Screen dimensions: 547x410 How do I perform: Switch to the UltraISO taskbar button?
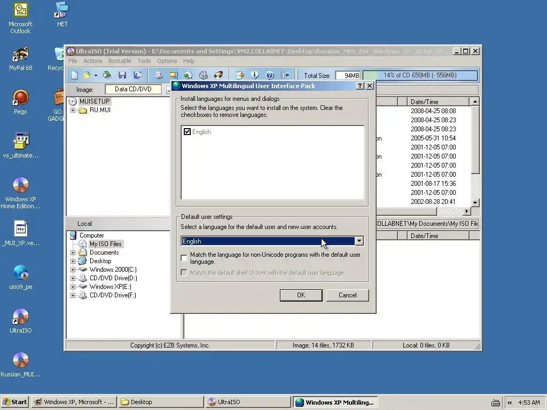click(x=248, y=402)
